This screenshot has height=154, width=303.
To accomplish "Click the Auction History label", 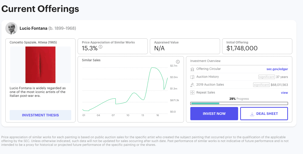I will click(x=208, y=76).
